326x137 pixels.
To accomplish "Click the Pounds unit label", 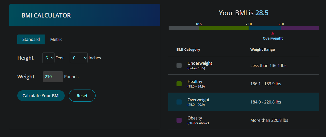I will [71, 77].
